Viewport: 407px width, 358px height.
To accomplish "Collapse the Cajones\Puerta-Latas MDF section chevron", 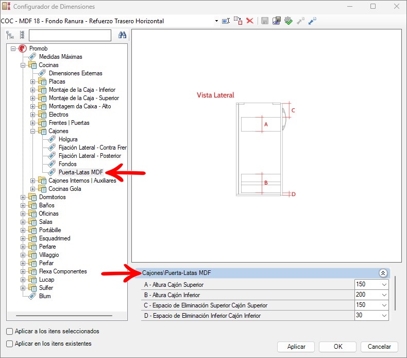I will click(383, 273).
